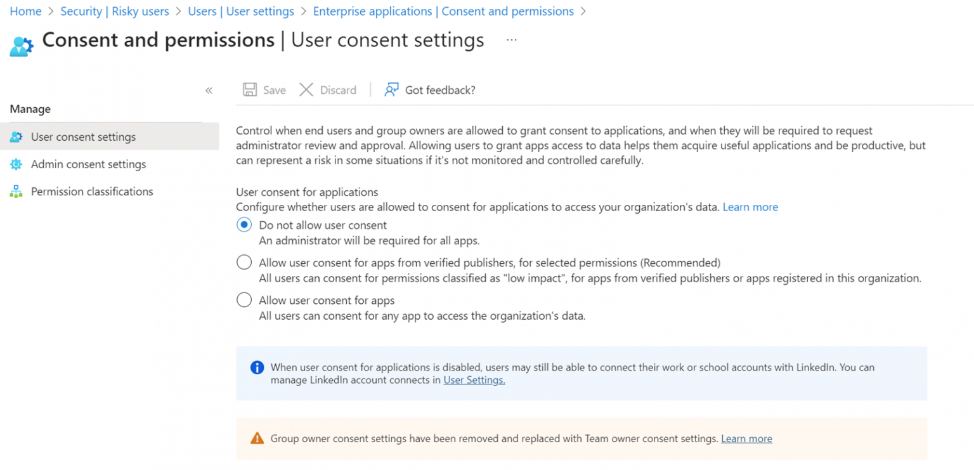Open the Learn more link about user consent
Screen dimensions: 974x470
(750, 207)
